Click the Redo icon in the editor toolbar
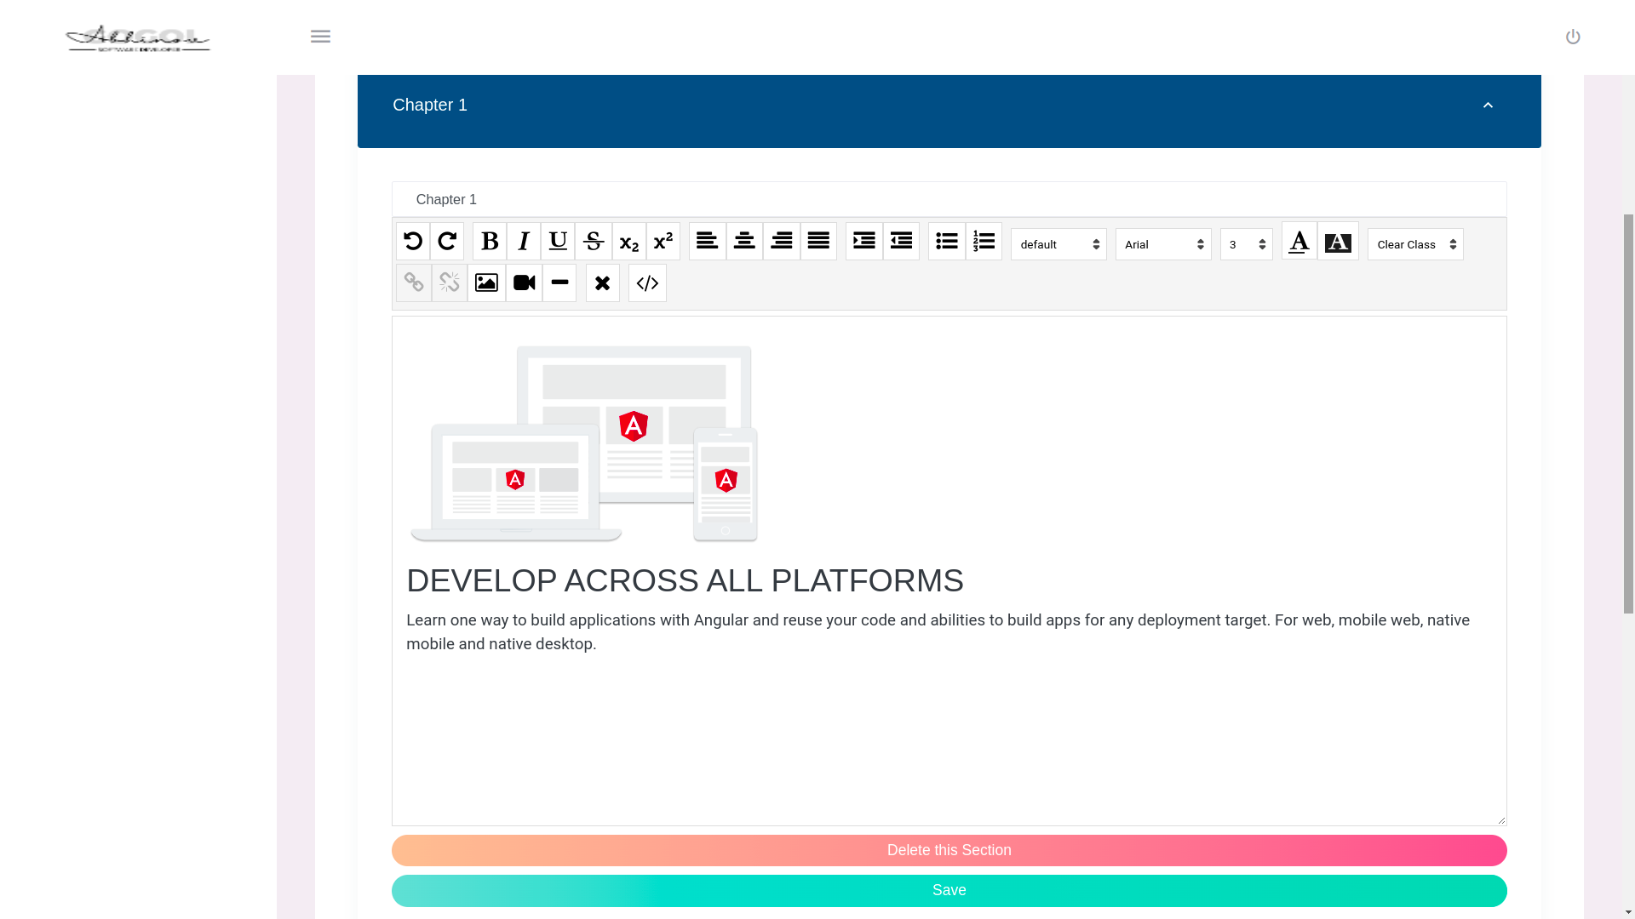Screen dimensions: 1635x919 [447, 242]
